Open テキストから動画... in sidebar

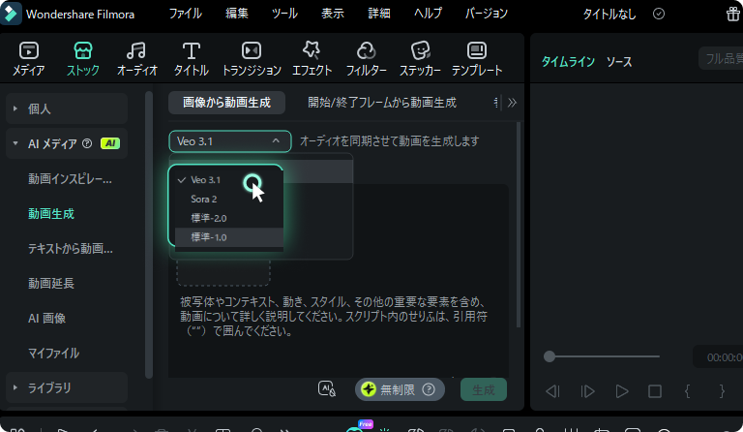(70, 249)
